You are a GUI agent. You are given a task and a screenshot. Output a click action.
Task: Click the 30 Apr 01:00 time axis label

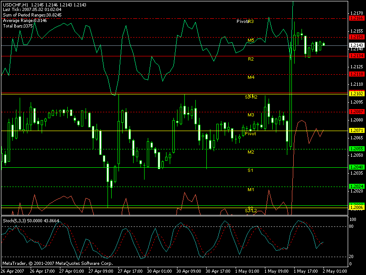(160, 271)
